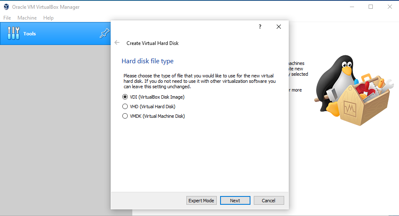This screenshot has height=216, width=399.
Task: Click the Next button
Action: [235, 201]
